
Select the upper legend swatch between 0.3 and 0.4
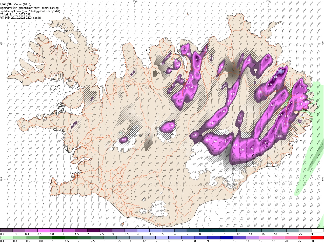tap(19, 231)
